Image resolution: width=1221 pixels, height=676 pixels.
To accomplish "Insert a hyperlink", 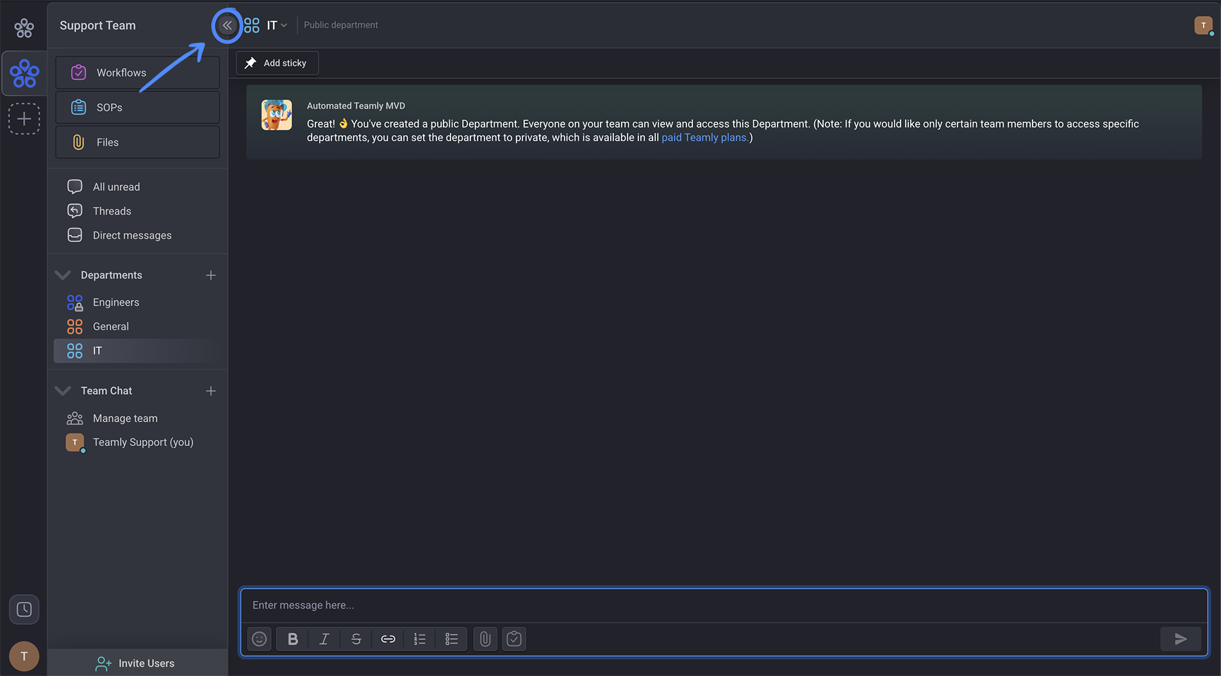I will 388,639.
